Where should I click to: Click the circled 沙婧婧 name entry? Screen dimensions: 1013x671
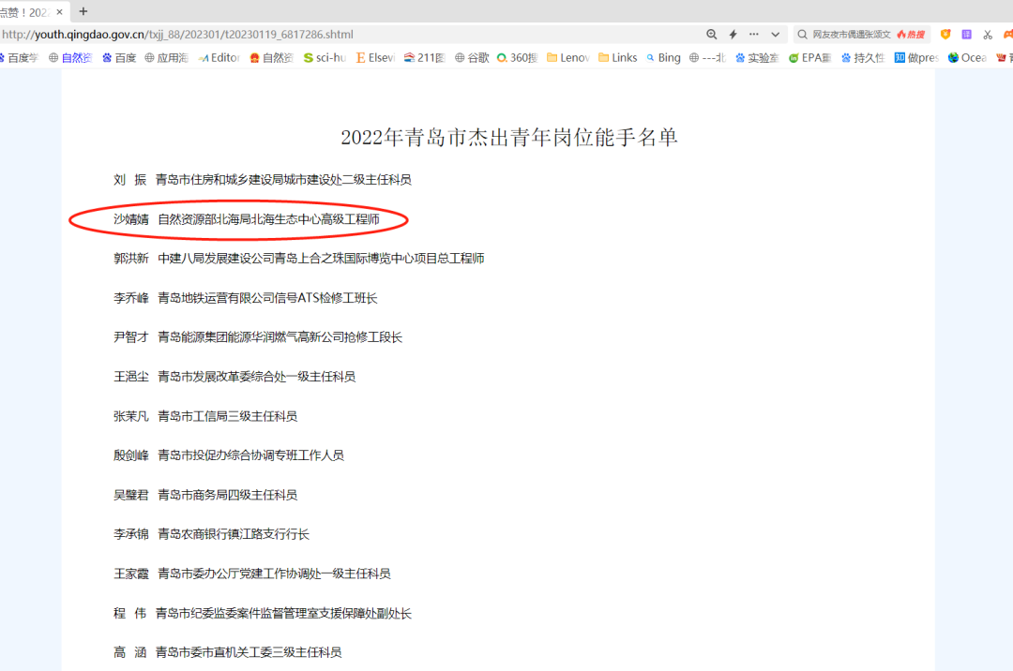[130, 219]
